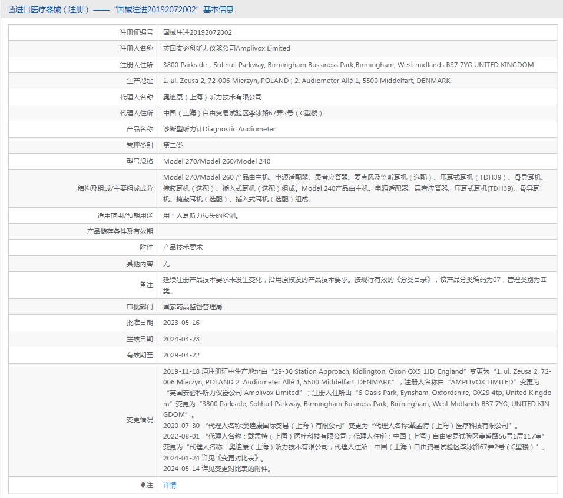Click the 审批部门 value 国家药品监督管理局
The height and width of the screenshot is (498, 563).
tap(193, 307)
